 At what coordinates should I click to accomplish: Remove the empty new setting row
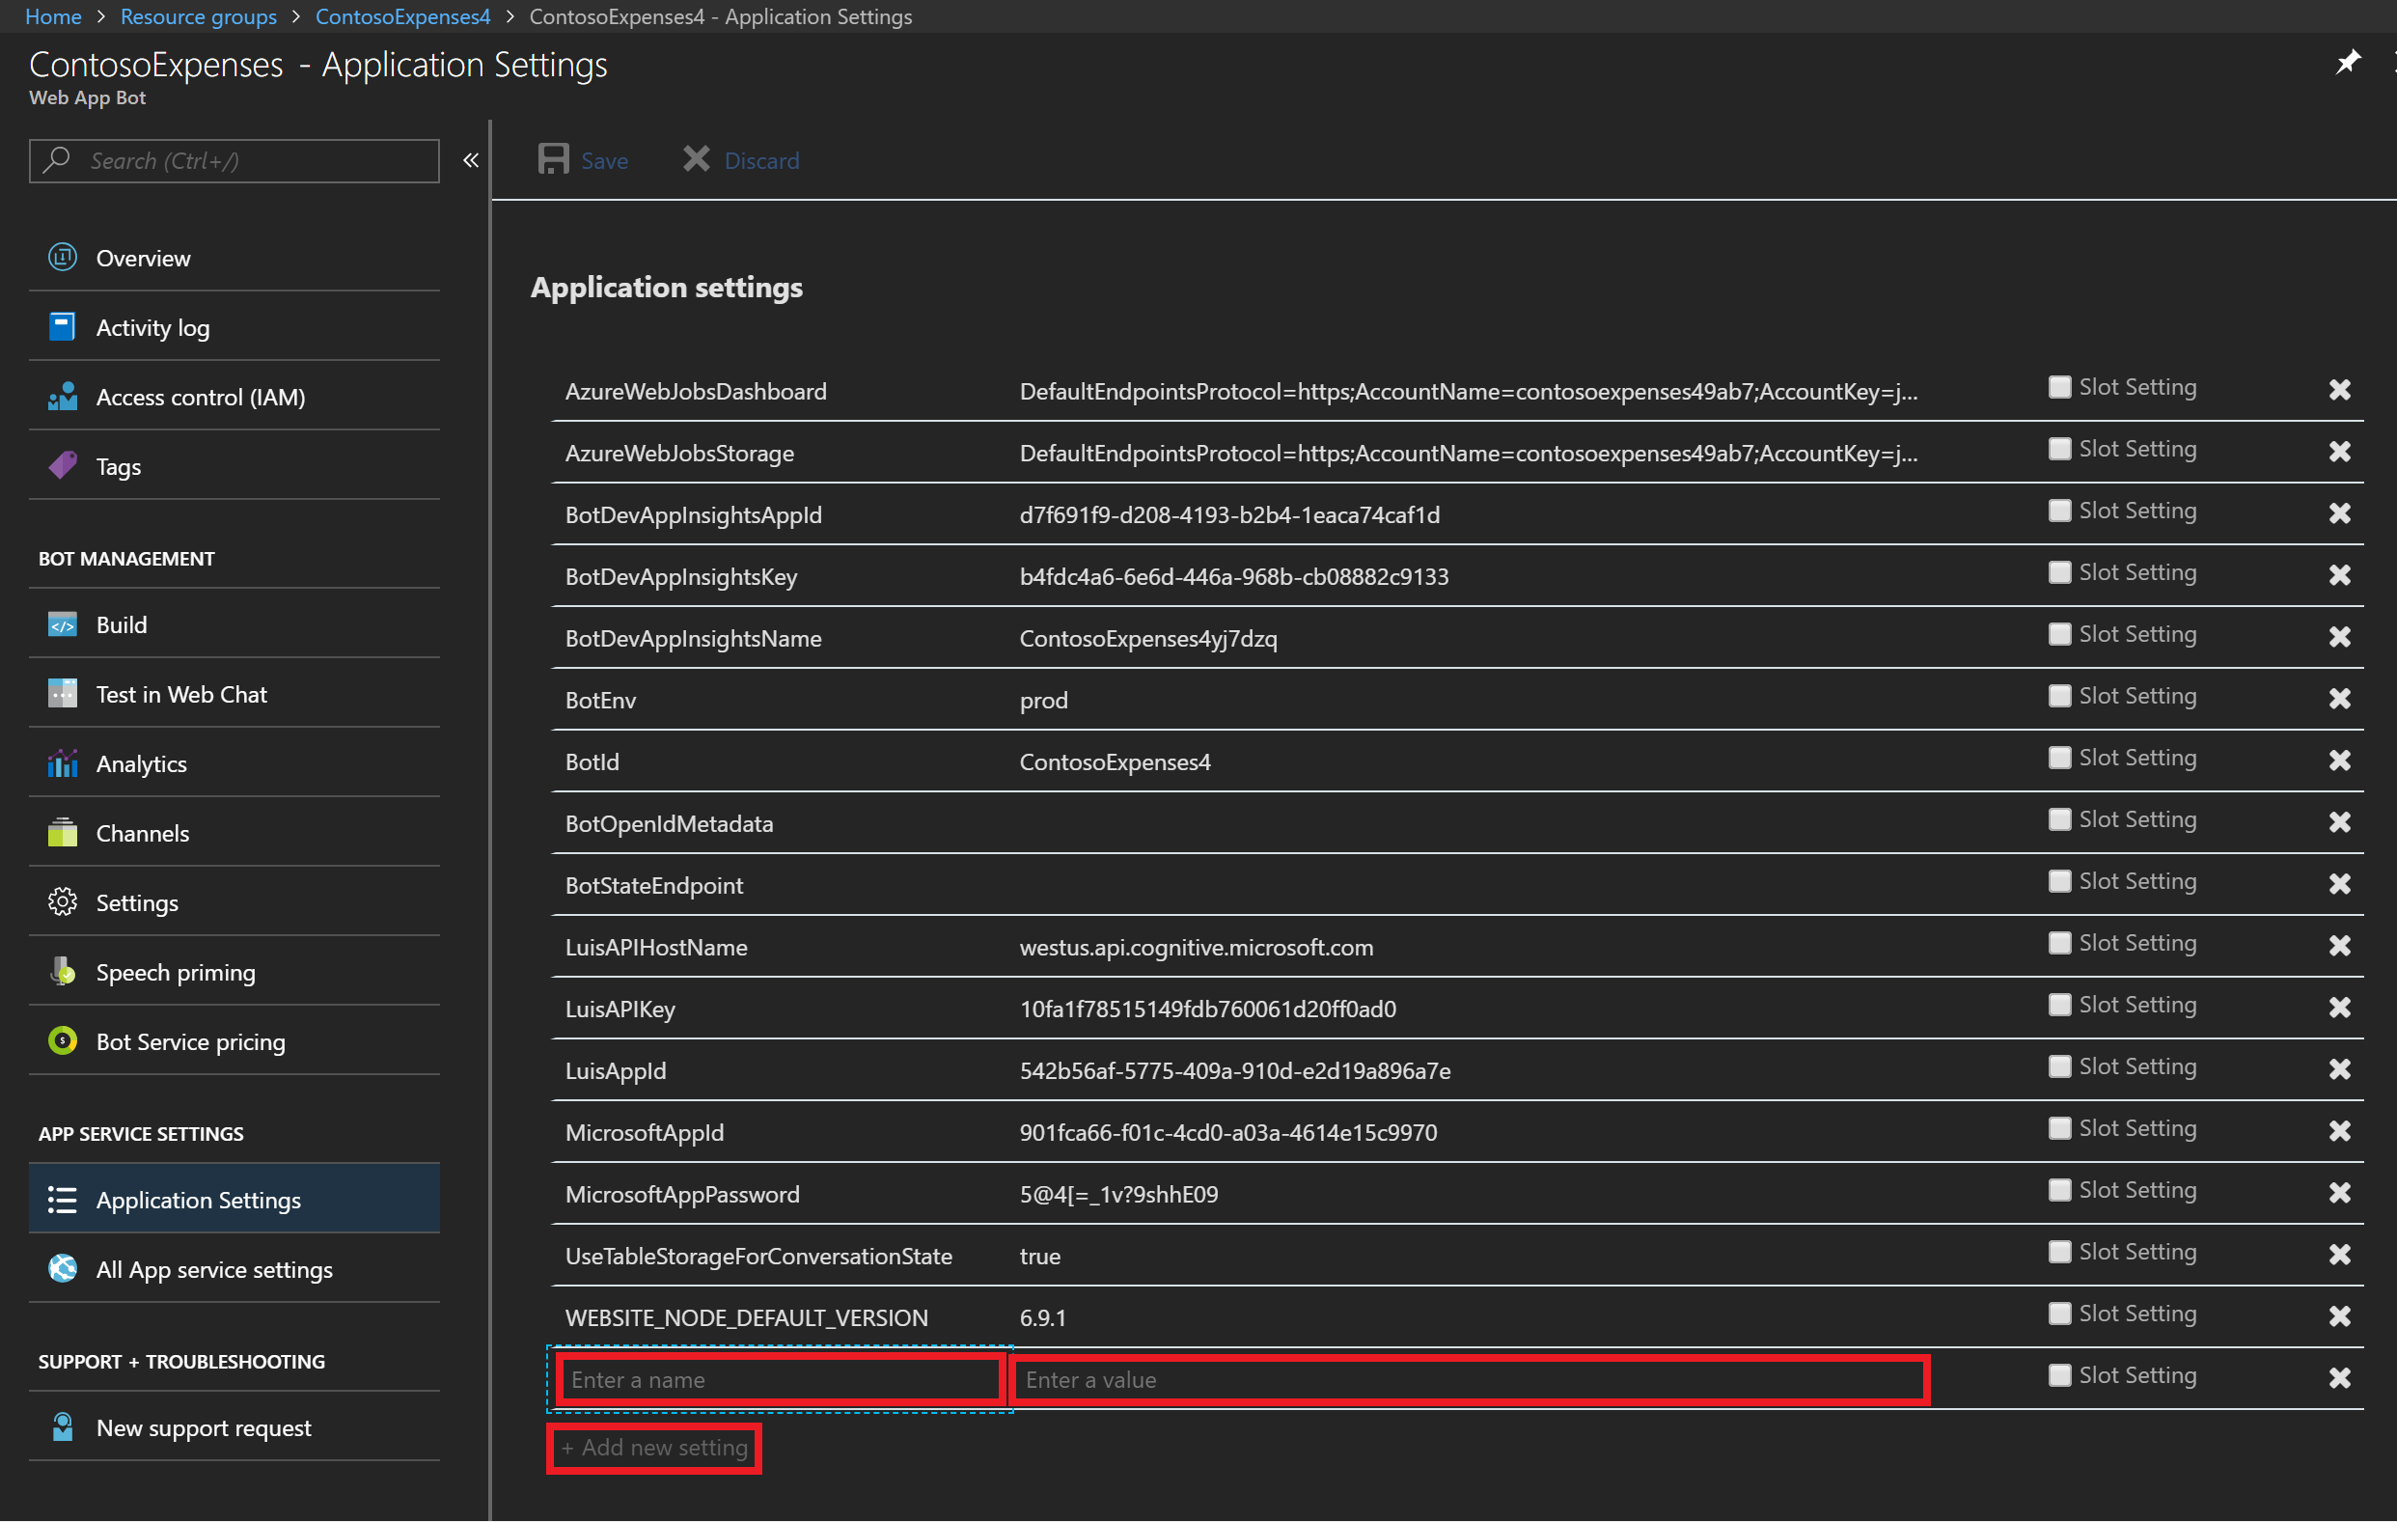click(x=2340, y=1377)
